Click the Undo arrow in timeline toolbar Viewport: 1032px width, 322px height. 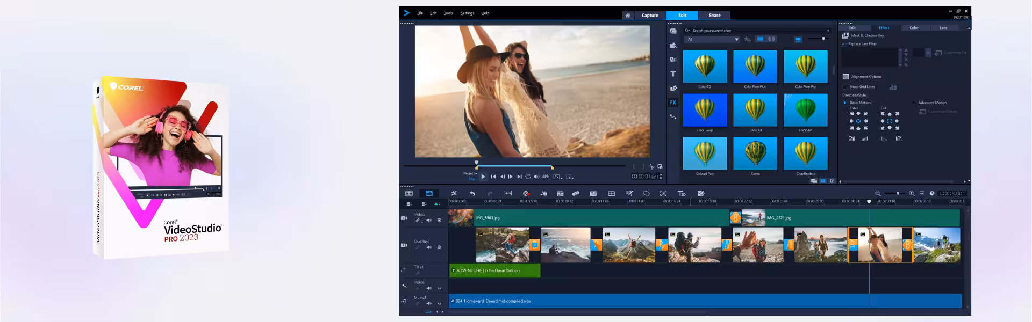[x=472, y=193]
